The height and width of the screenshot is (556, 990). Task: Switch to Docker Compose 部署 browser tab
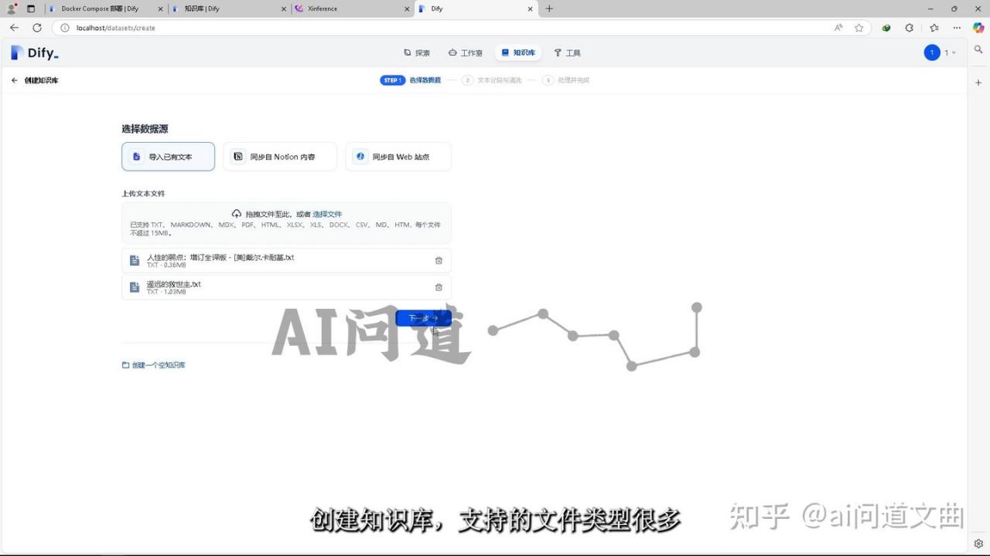105,9
